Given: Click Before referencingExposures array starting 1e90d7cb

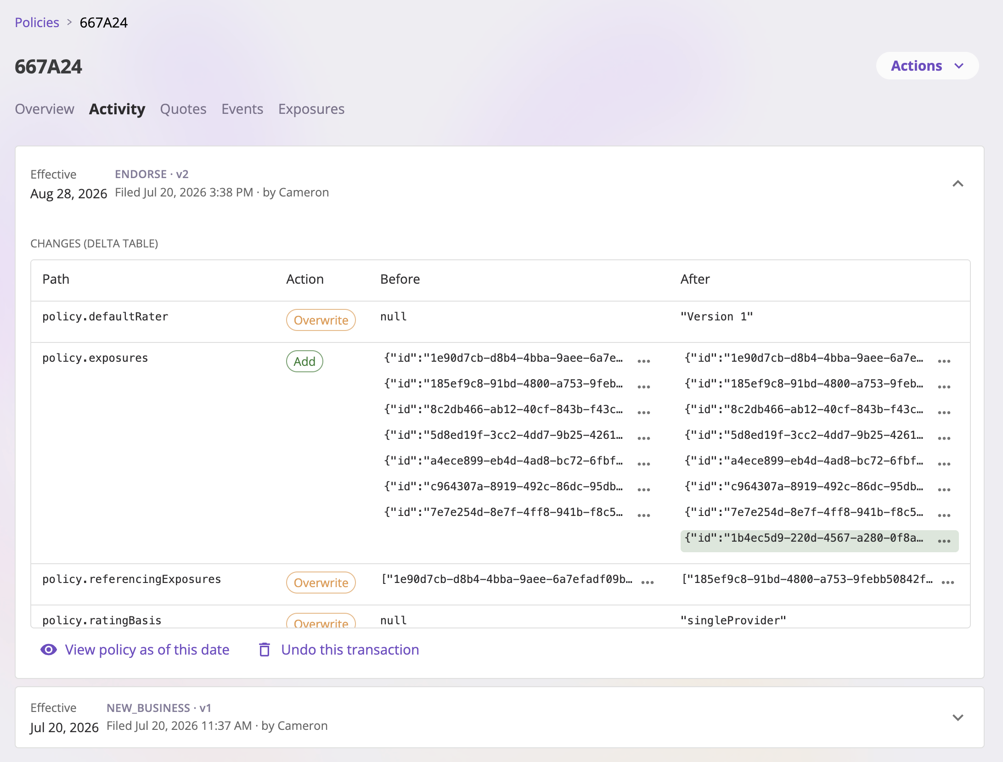Looking at the screenshot, I should [x=507, y=579].
